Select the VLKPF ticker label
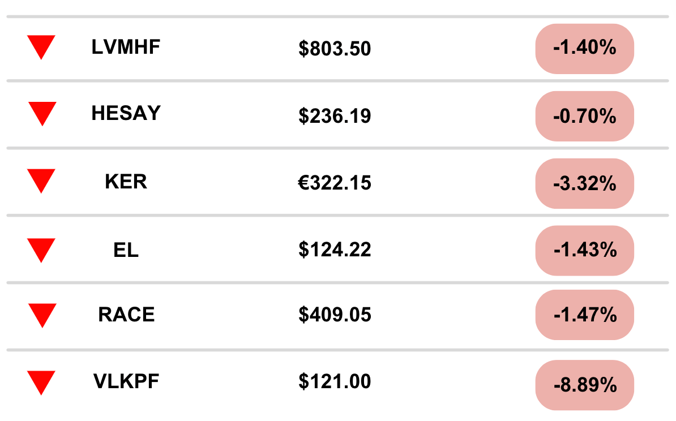 pyautogui.click(x=126, y=381)
